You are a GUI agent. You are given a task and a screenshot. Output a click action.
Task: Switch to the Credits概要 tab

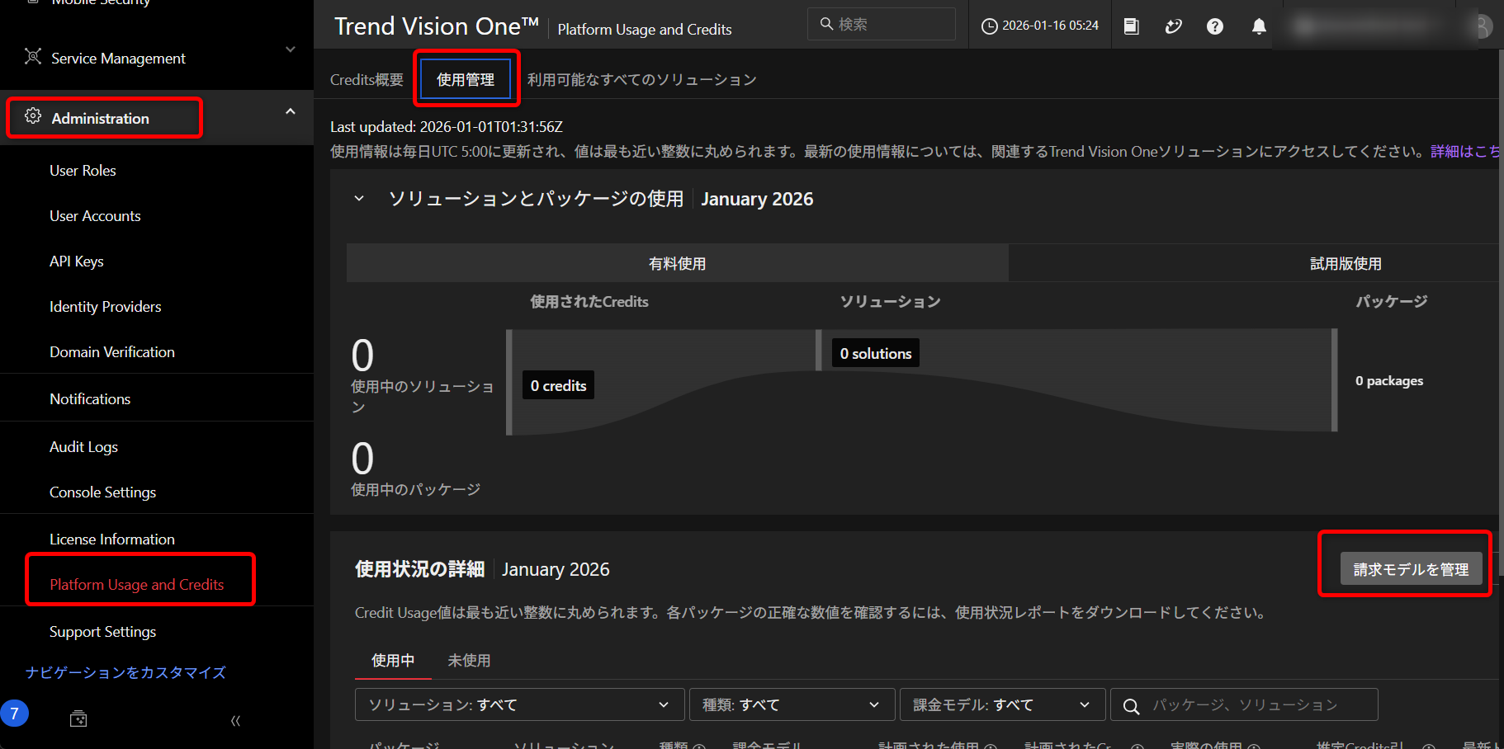click(x=366, y=78)
